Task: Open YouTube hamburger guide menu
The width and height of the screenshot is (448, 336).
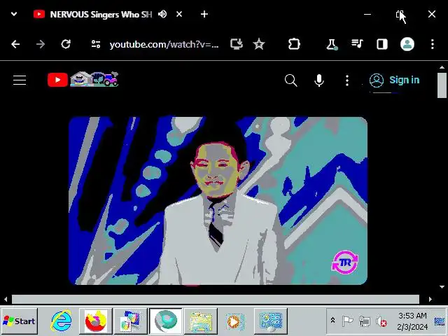Action: [20, 80]
